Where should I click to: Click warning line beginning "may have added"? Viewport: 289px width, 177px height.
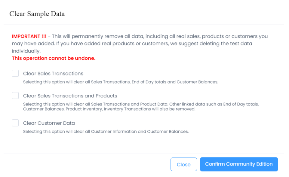point(132,44)
